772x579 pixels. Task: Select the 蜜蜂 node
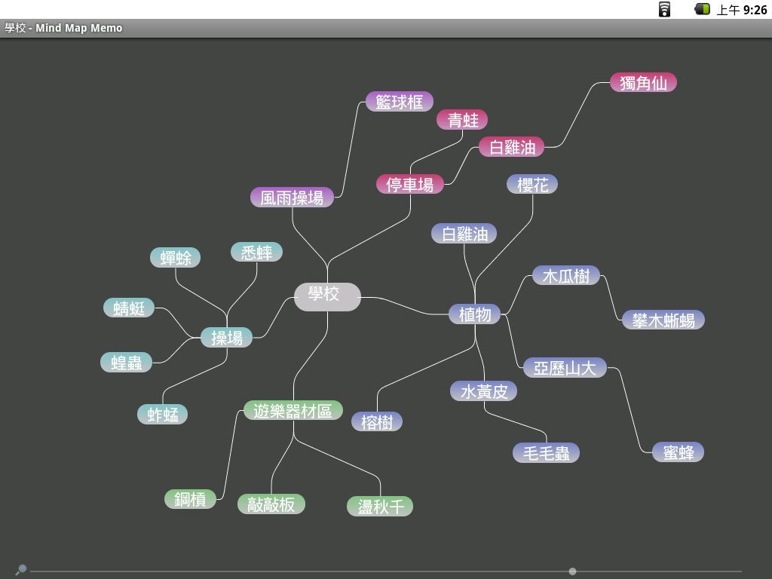coord(678,452)
